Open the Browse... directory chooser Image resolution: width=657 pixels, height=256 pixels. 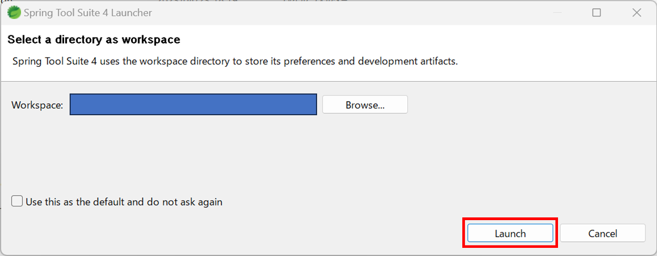coord(365,105)
